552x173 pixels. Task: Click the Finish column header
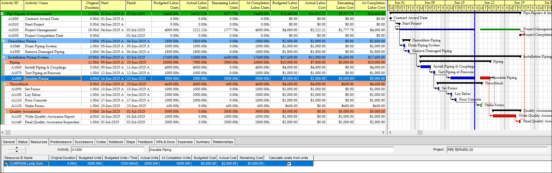click(x=138, y=5)
